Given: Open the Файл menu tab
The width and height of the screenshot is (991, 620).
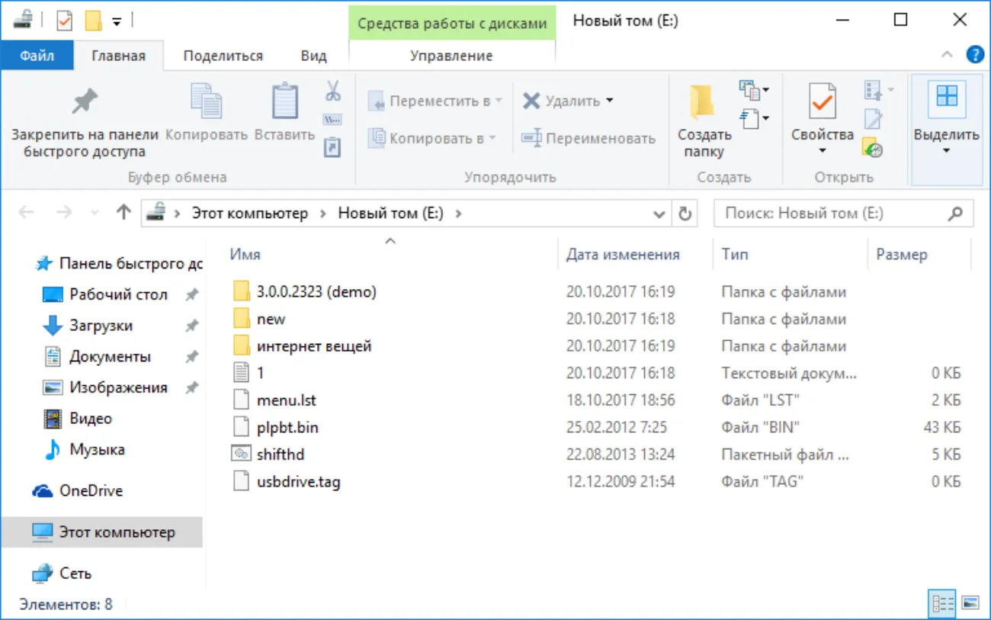Looking at the screenshot, I should tap(37, 56).
